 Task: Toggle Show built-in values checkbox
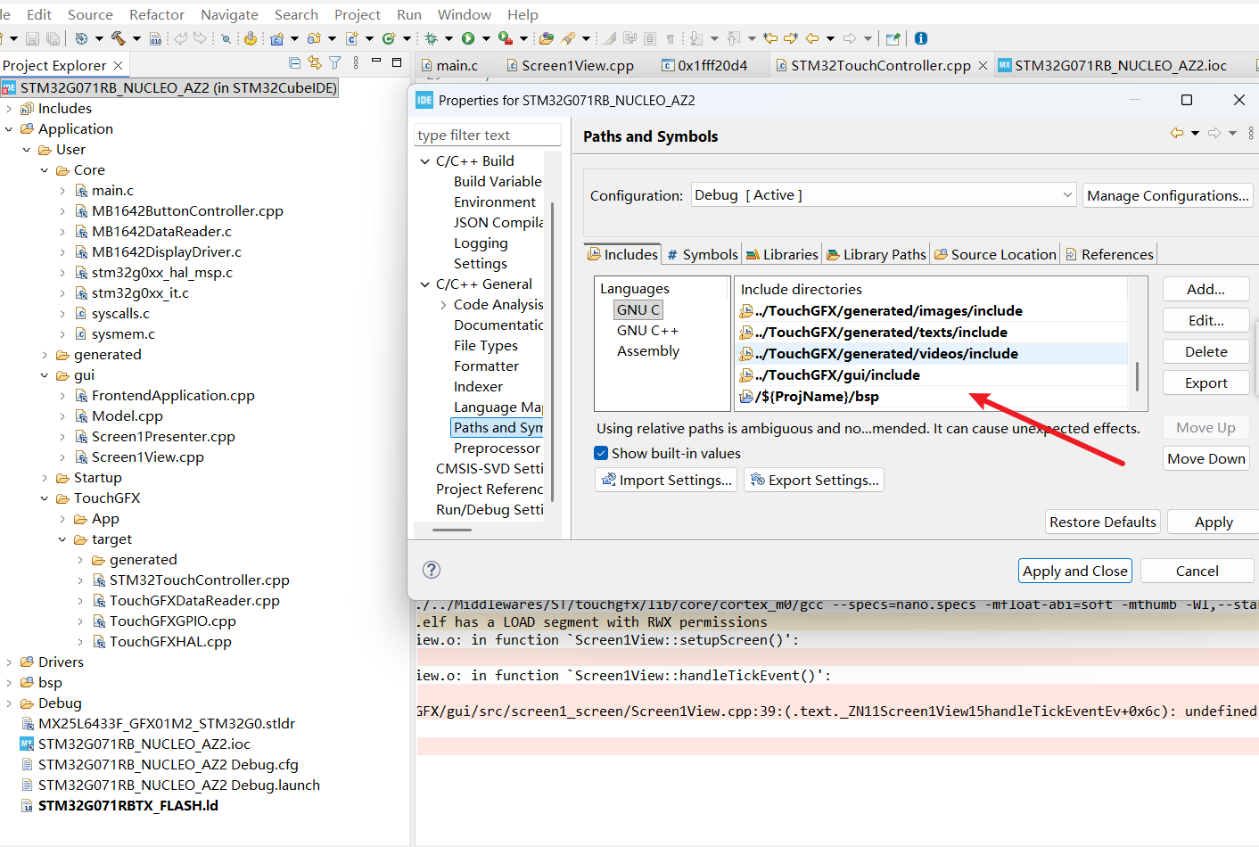601,453
